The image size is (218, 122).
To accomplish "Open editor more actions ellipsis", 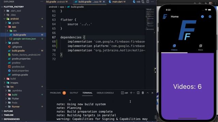I will pyautogui.click(x=152, y=2).
